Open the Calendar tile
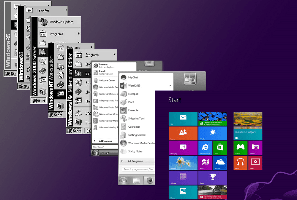The image size is (297, 200). point(183,177)
